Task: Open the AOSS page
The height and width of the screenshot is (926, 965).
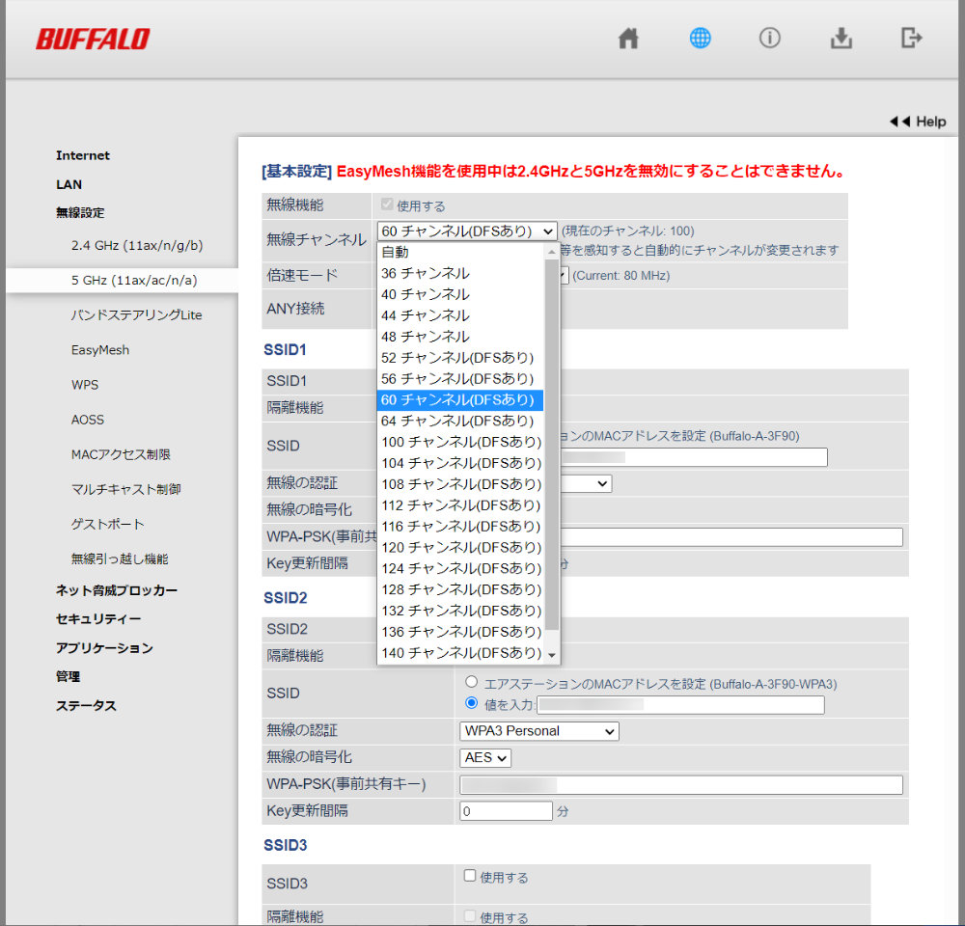Action: (x=88, y=420)
